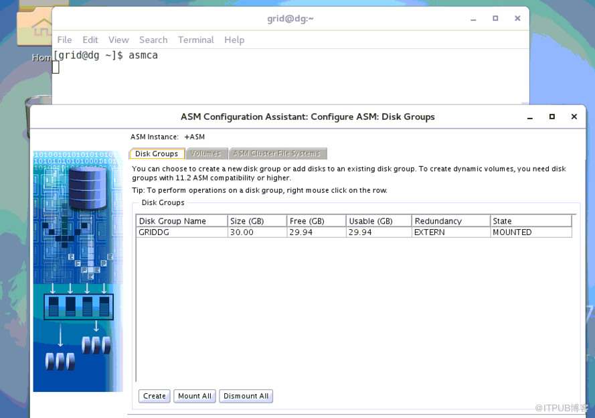Switch to the ASM Cluster File Systems tab
595x418 pixels.
[277, 153]
